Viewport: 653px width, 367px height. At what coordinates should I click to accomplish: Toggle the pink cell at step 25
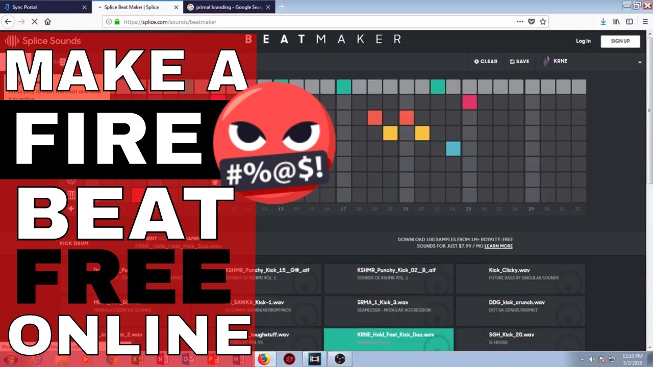tap(469, 102)
